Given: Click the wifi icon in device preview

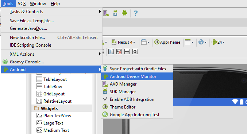Looking at the screenshot, I should [x=235, y=102].
